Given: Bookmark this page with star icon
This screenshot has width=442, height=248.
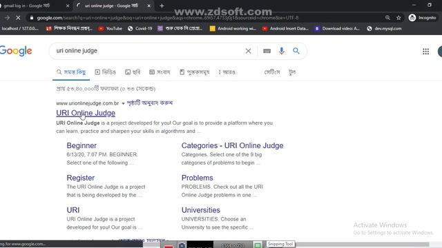Looking at the screenshot, I should point(398,18).
